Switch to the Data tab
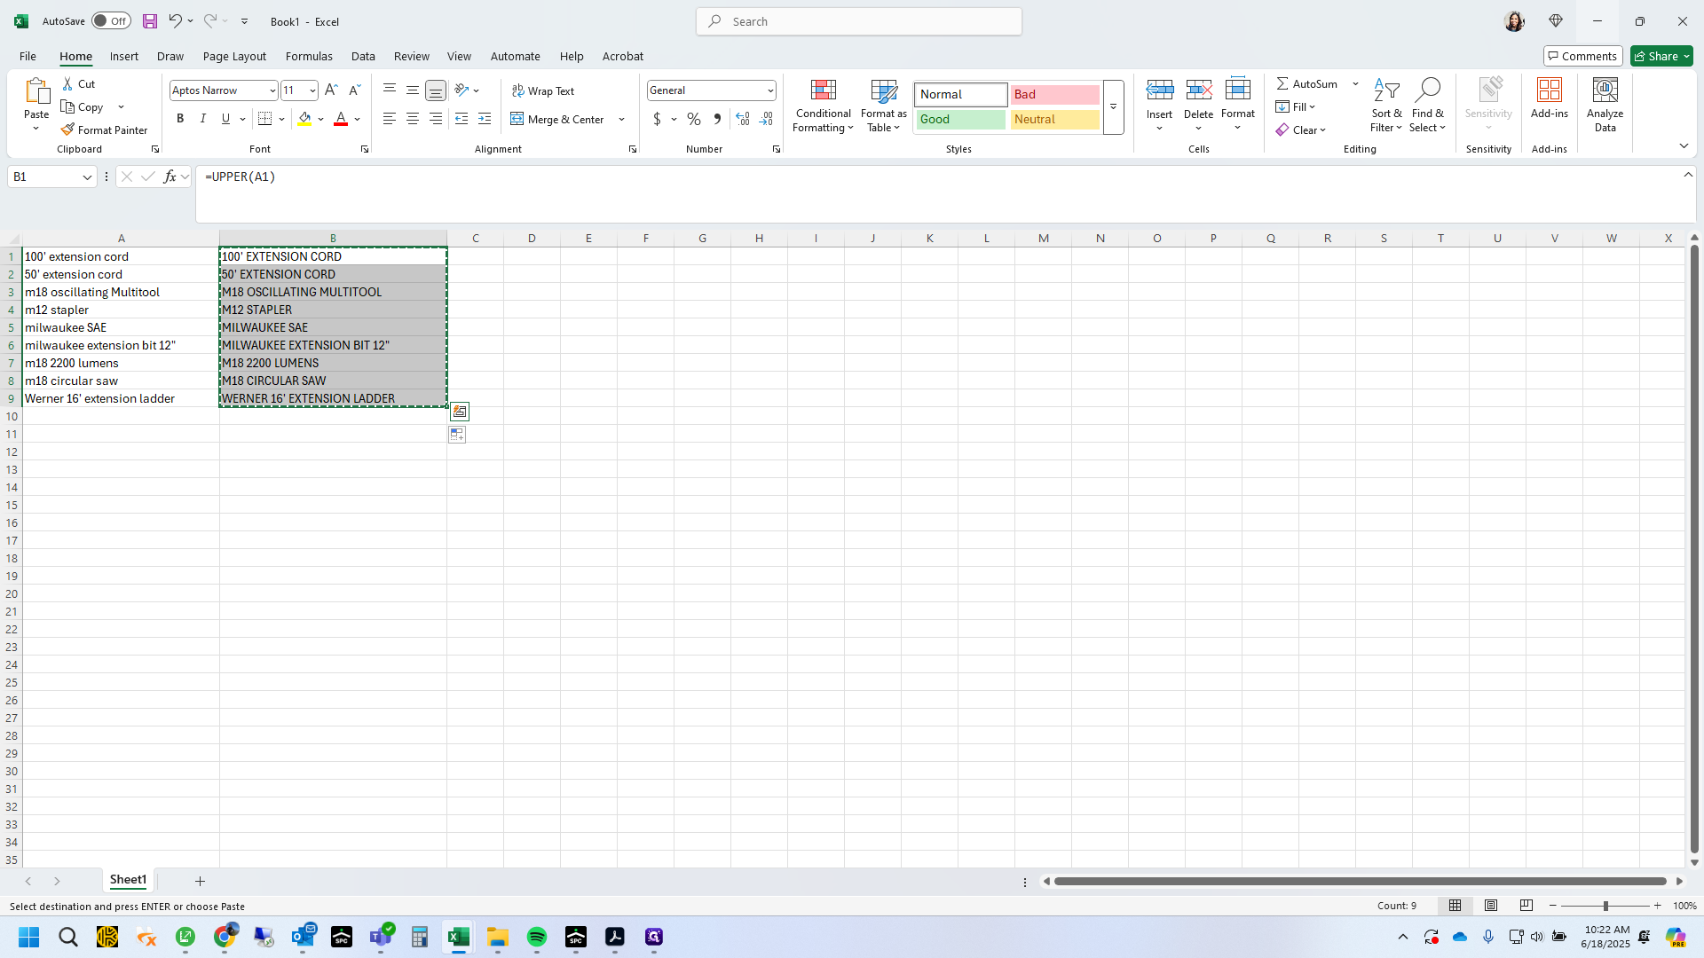Viewport: 1704px width, 958px height. [x=363, y=56]
